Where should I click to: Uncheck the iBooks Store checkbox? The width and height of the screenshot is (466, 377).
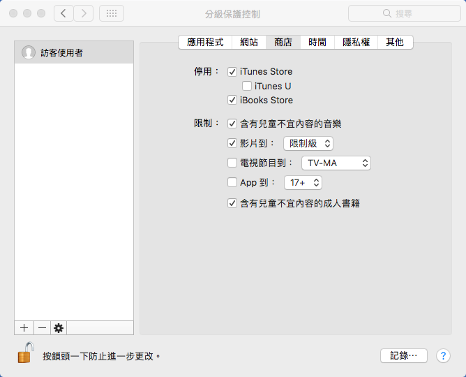(232, 100)
